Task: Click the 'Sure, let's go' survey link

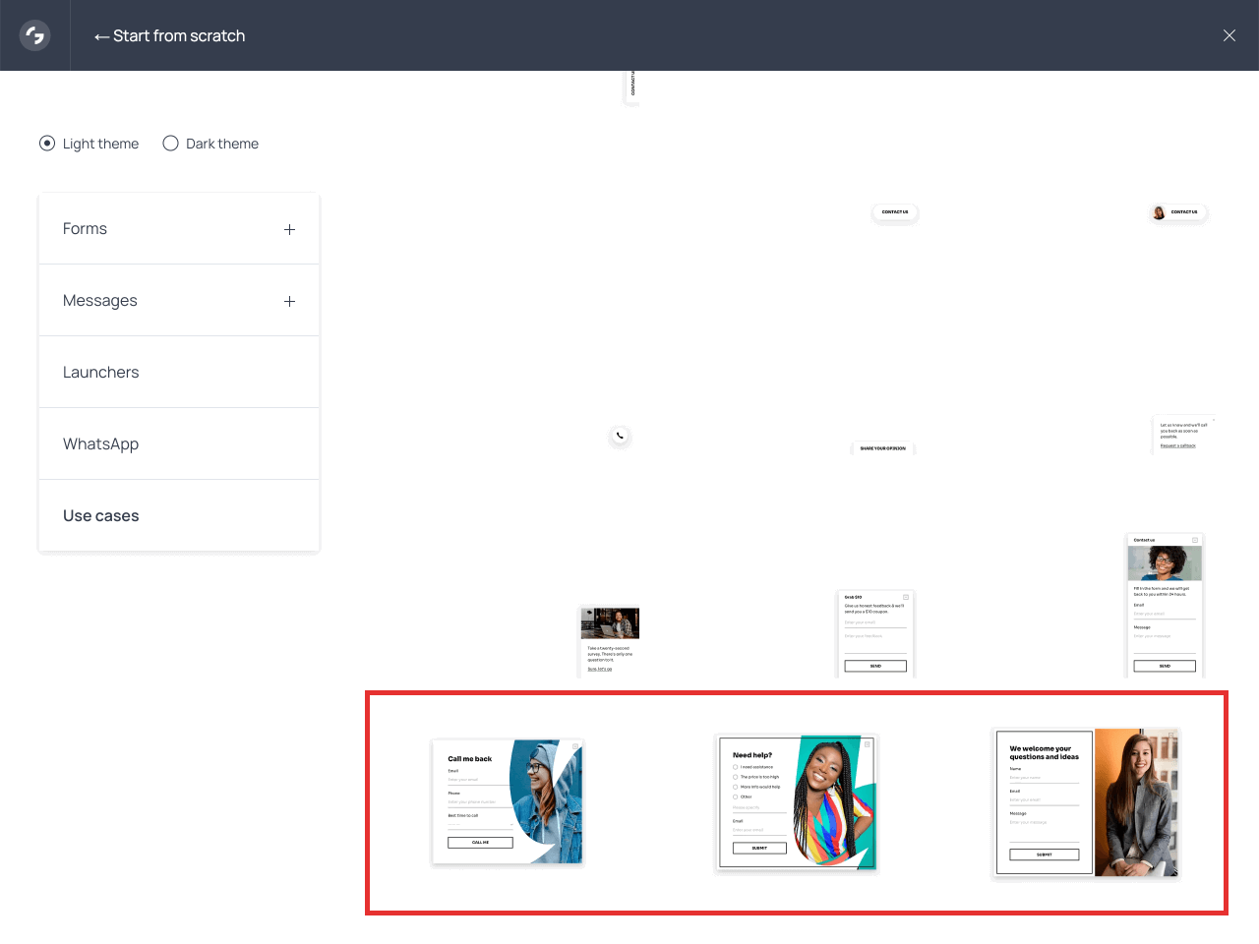Action: (x=600, y=667)
